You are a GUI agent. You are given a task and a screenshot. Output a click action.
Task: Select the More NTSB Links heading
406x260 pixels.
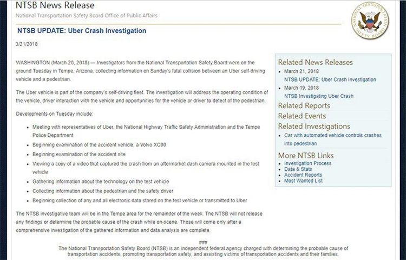[306, 156]
